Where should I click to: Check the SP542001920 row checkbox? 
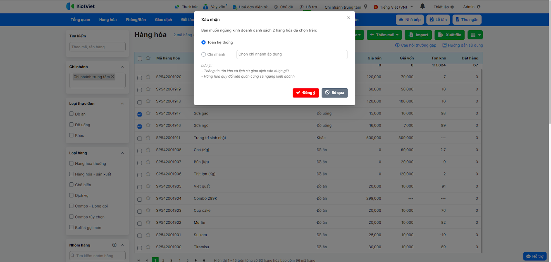[x=139, y=78]
